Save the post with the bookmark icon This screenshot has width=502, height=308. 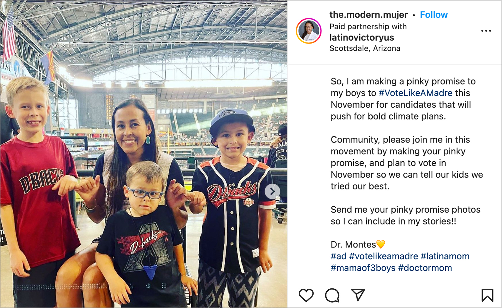coord(487,295)
